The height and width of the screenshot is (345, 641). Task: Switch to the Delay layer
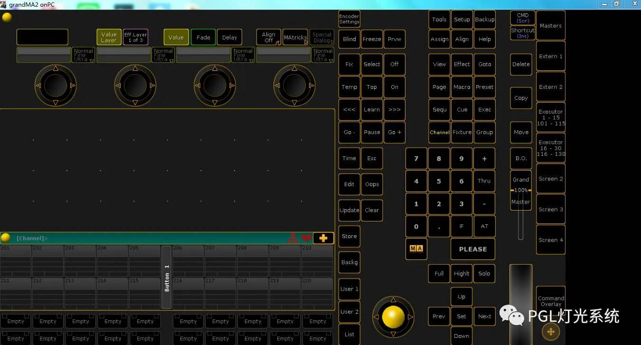point(229,37)
